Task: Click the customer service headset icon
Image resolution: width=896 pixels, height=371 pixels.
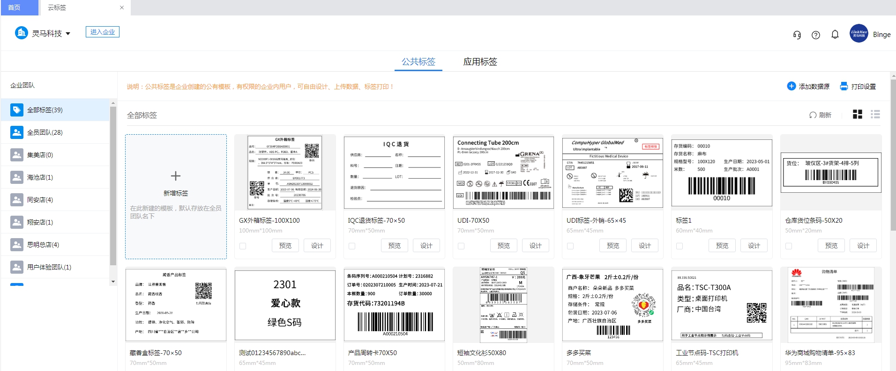Action: pyautogui.click(x=797, y=35)
